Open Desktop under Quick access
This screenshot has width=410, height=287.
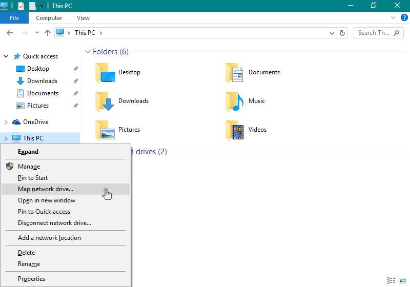pos(38,69)
